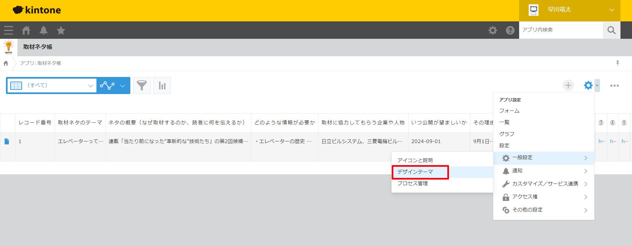Expand the その他の設定 submenu
The image size is (632, 246).
544,210
